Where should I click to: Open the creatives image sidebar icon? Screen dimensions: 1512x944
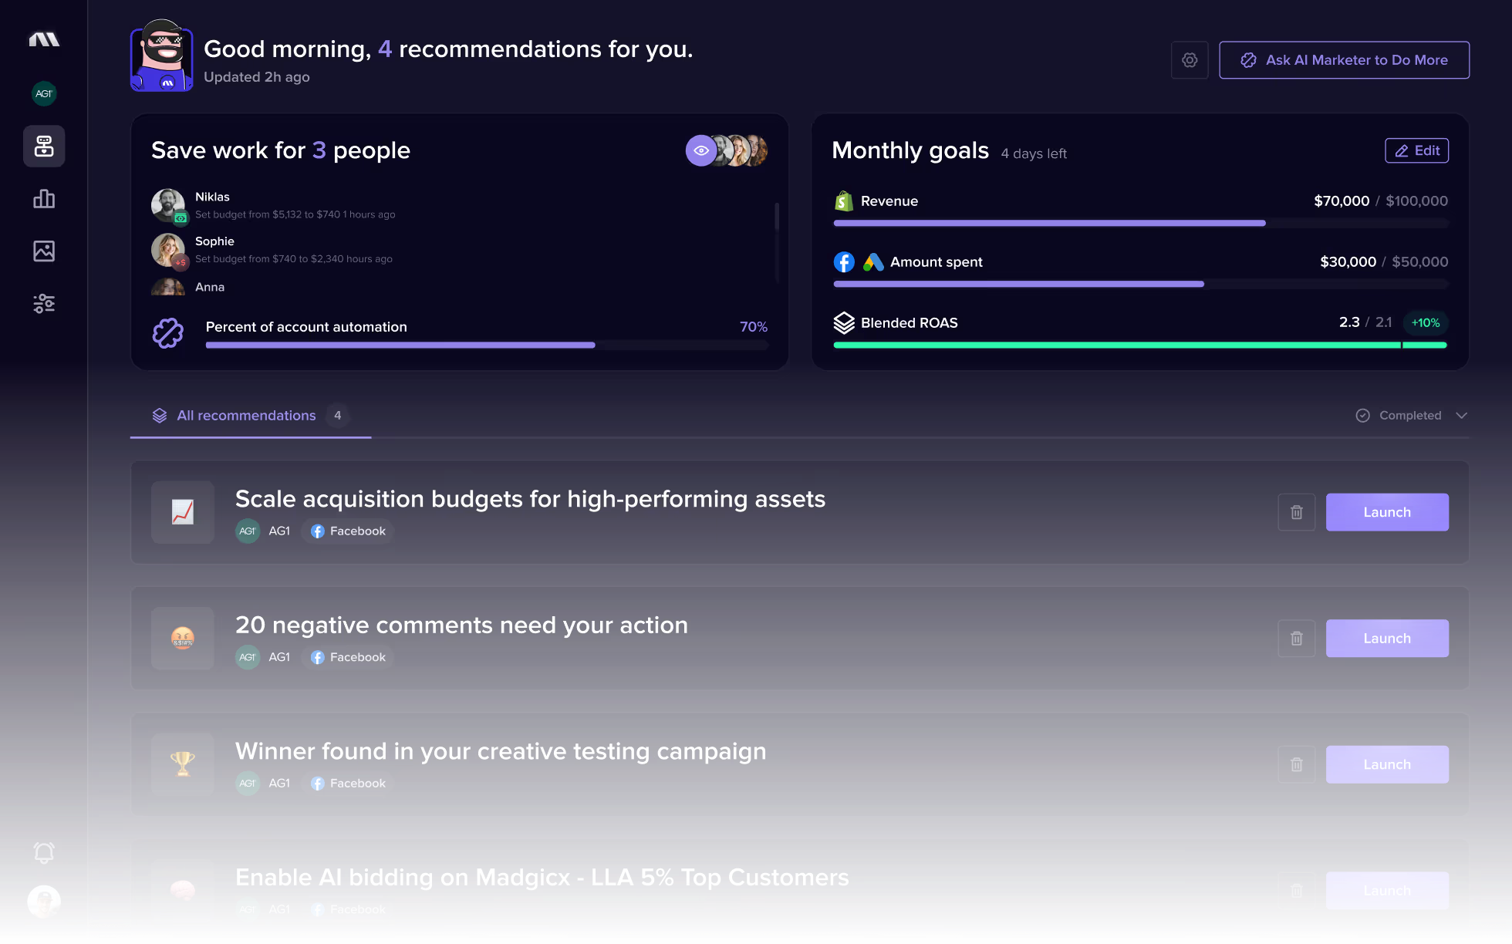pyautogui.click(x=44, y=251)
